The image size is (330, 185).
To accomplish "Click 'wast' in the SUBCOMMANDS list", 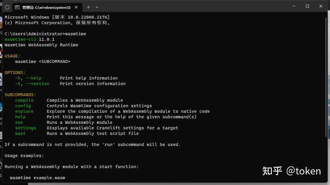I will click(x=20, y=133).
